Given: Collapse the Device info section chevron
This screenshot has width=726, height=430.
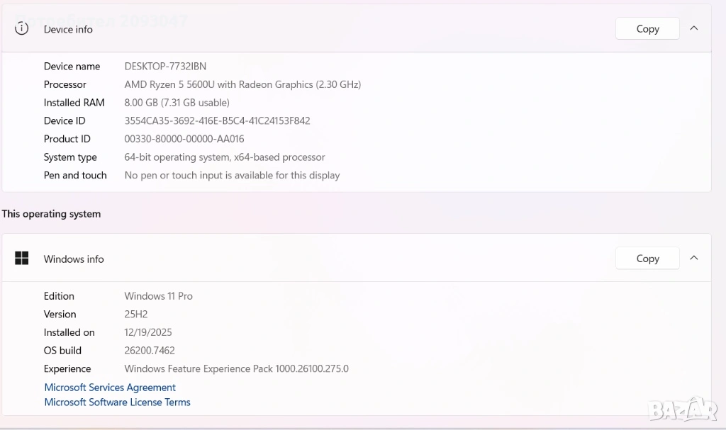Looking at the screenshot, I should [694, 28].
